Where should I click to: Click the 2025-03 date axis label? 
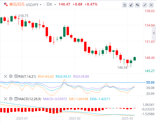[x=127, y=119]
